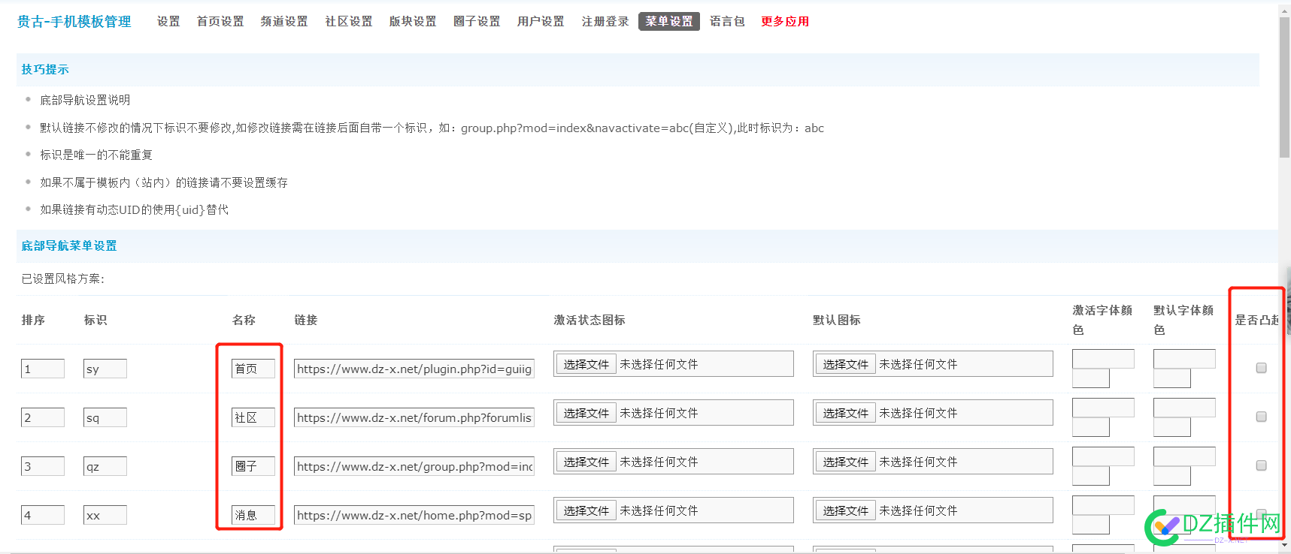Open the 默认字体颜色 swatch in the sy row
This screenshot has width=1291, height=554.
(1172, 378)
